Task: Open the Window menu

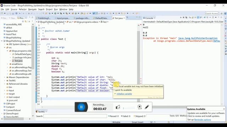Action: [x=63, y=10]
